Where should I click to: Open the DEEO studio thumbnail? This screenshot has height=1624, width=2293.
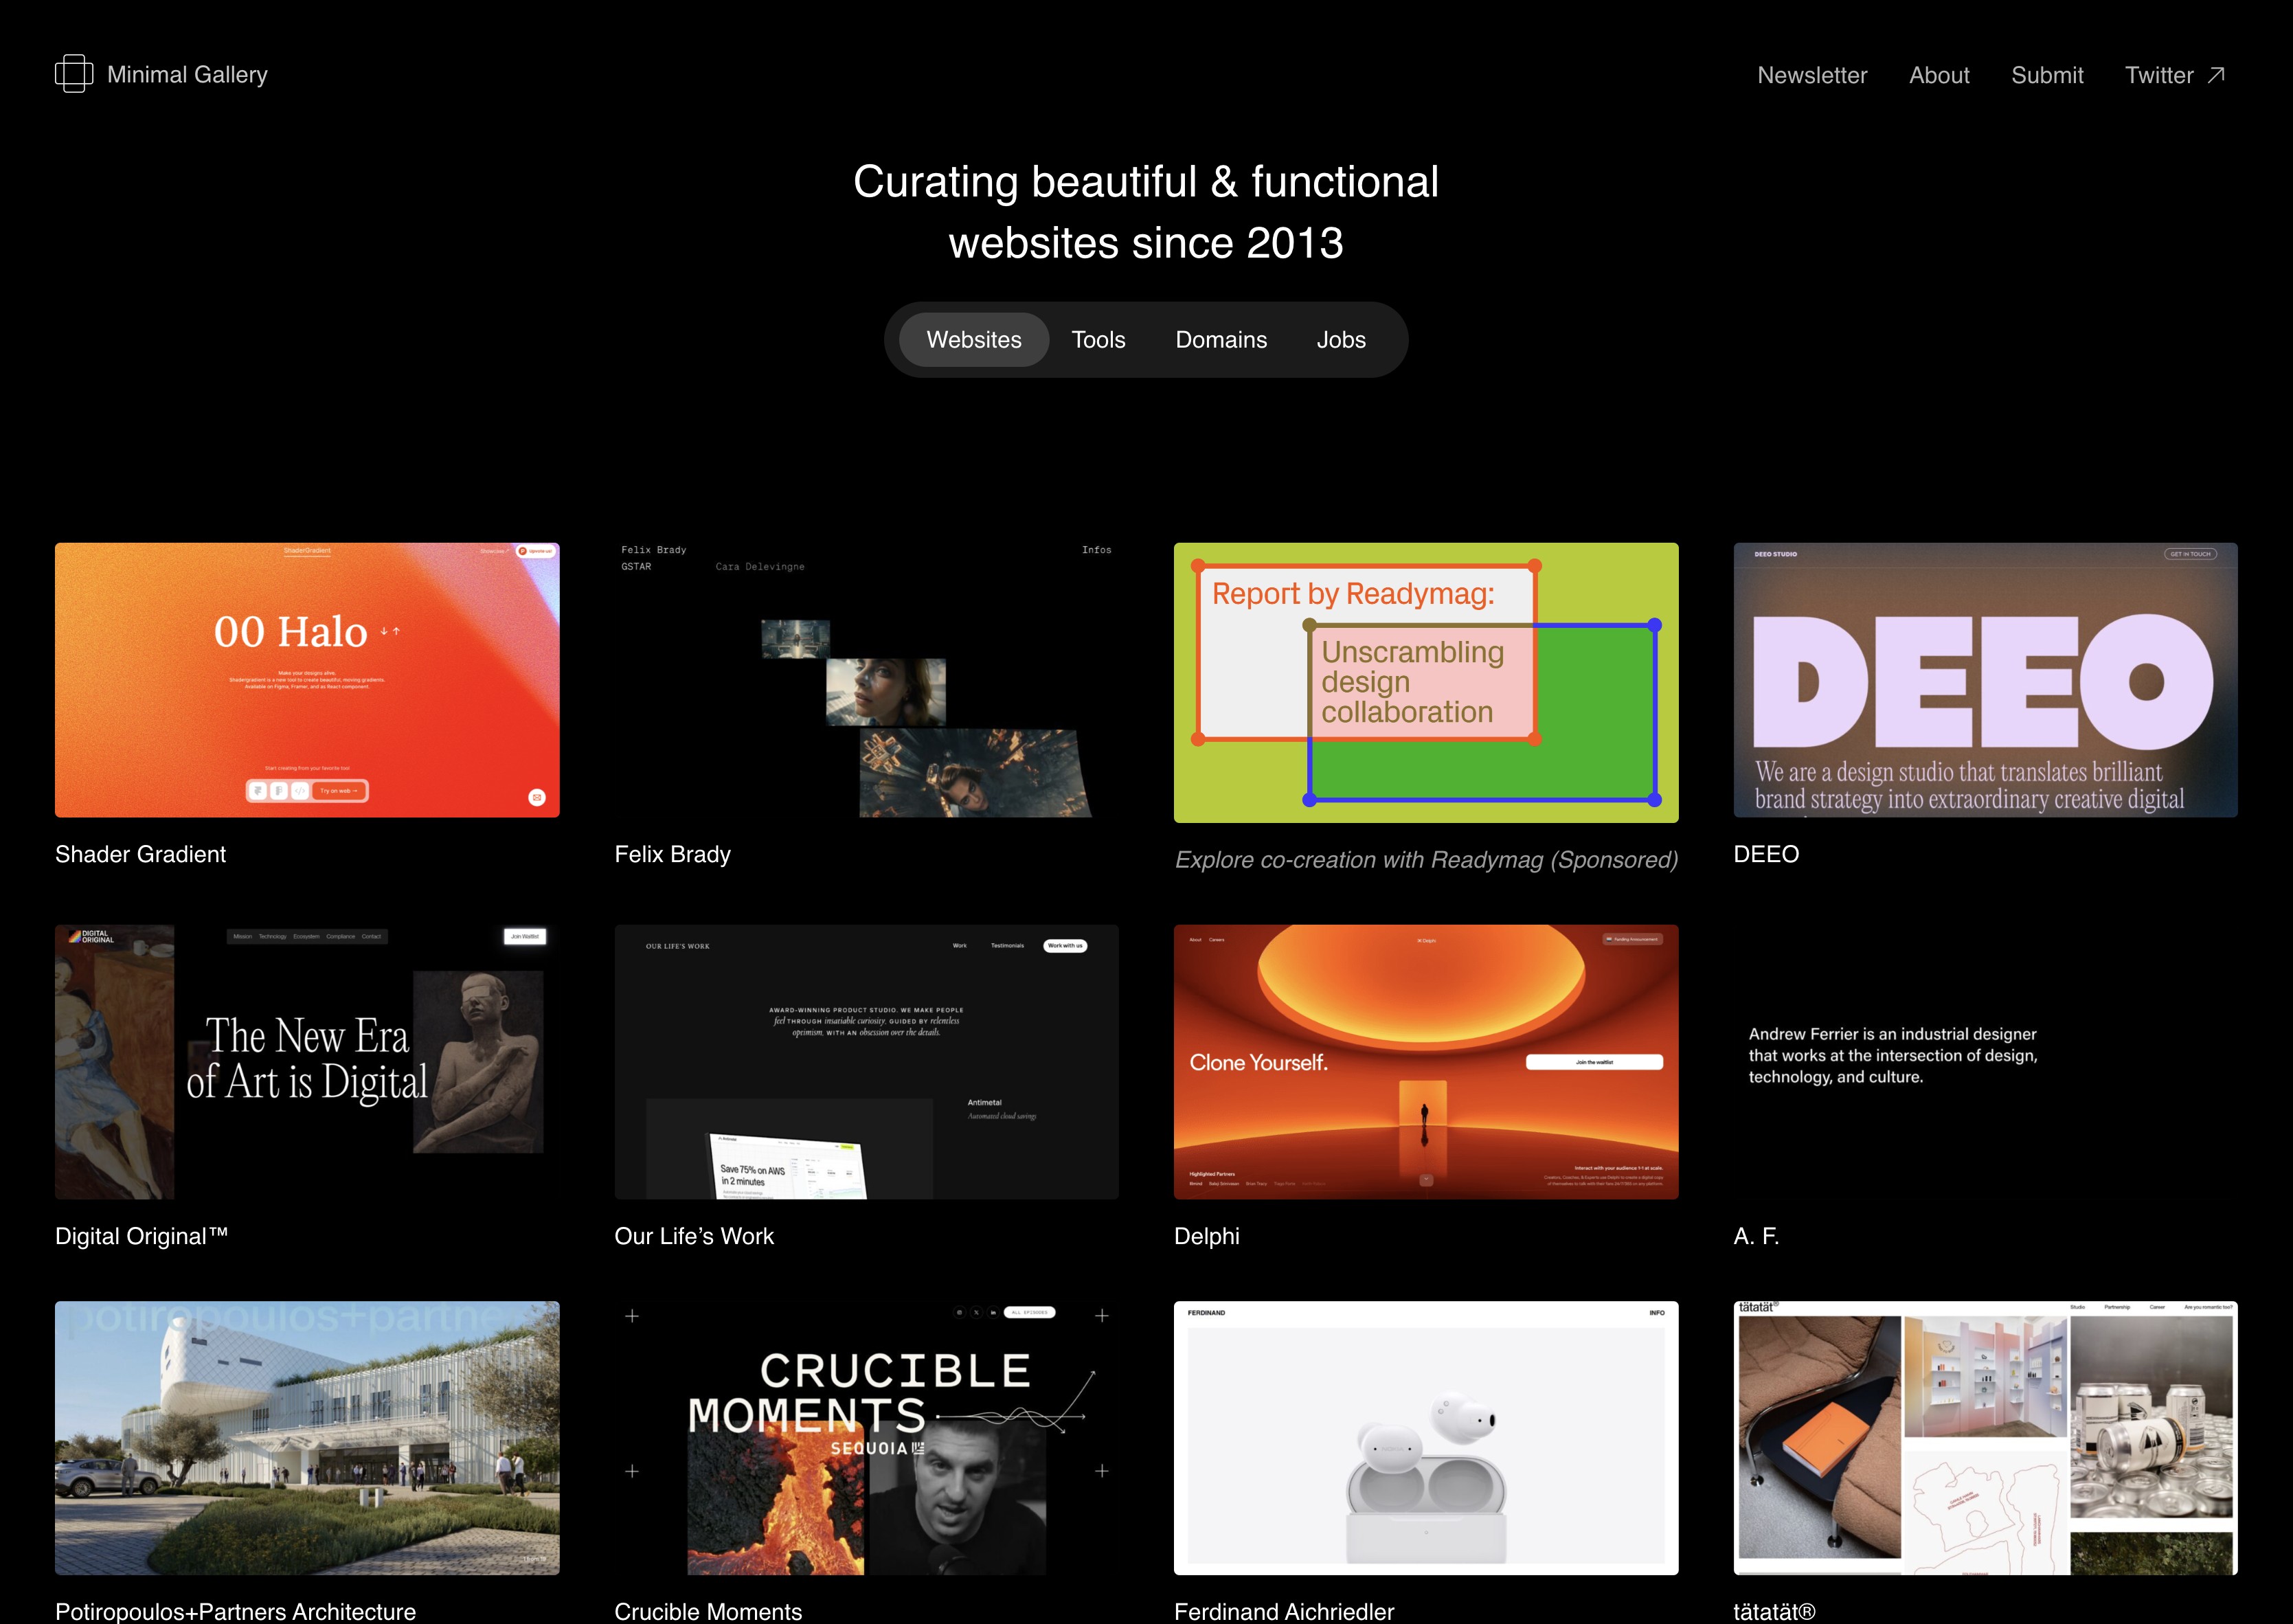[1984, 680]
